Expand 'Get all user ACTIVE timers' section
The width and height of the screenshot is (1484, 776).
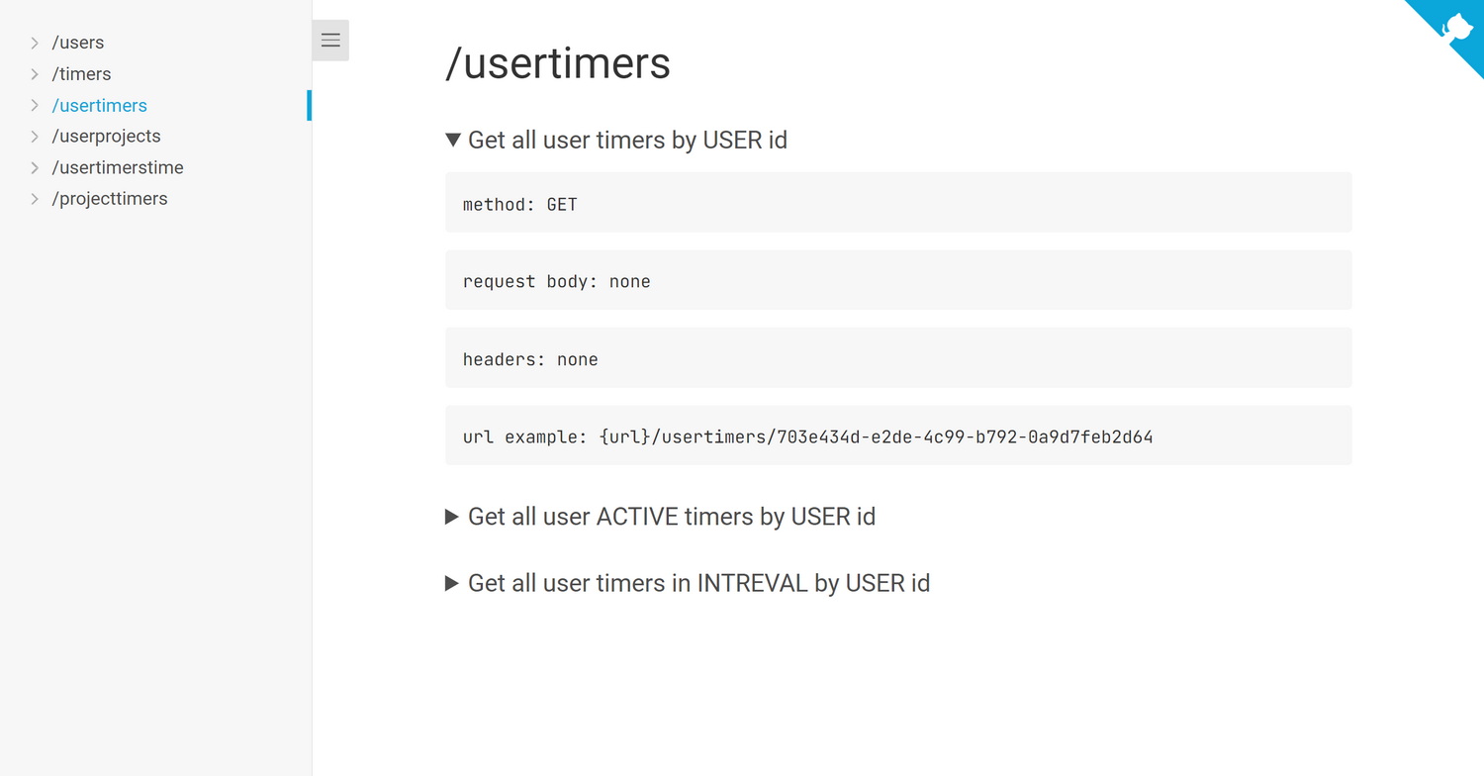click(452, 517)
